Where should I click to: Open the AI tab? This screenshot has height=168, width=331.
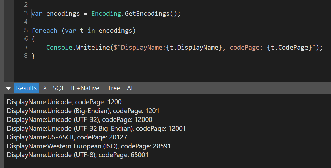click(x=130, y=88)
